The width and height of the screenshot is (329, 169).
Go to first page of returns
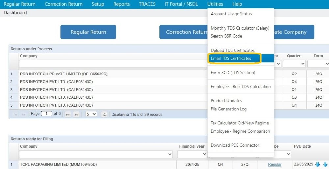click(15, 114)
